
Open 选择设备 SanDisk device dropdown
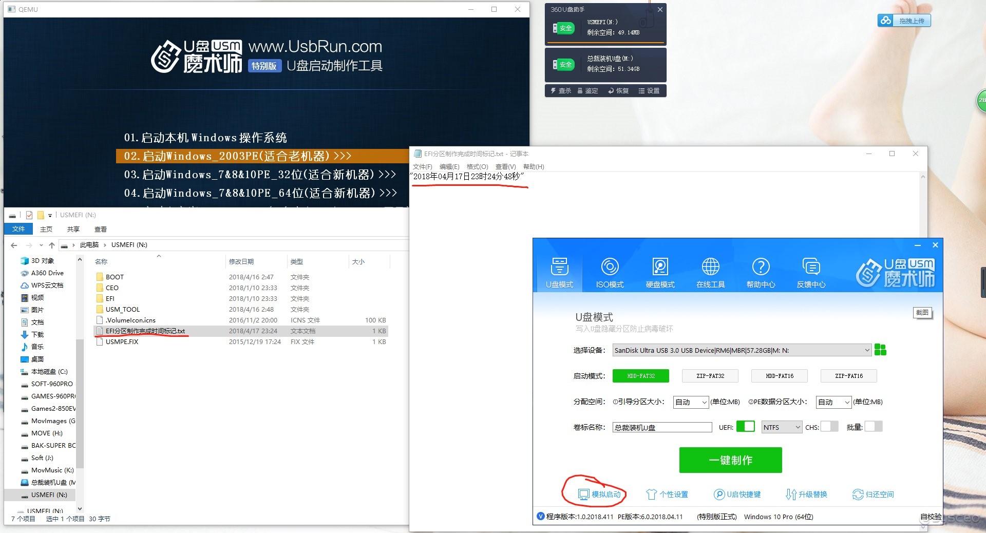coord(742,350)
